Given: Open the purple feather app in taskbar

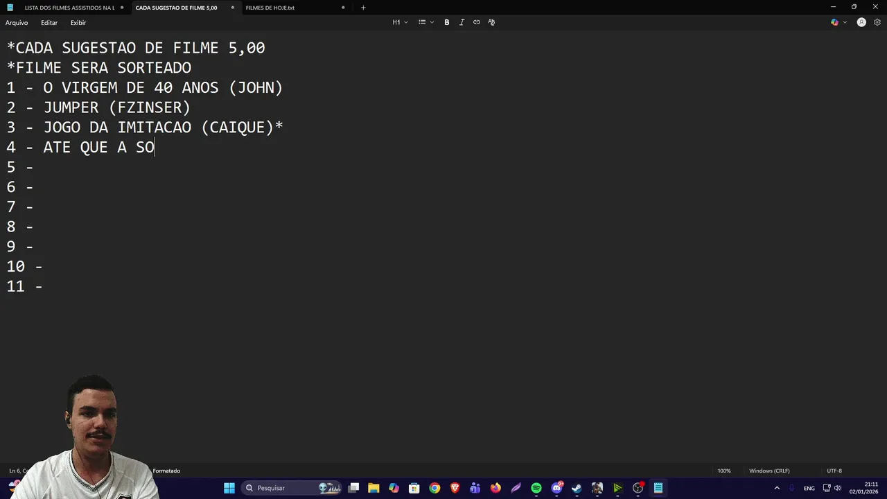Looking at the screenshot, I should coord(516,488).
